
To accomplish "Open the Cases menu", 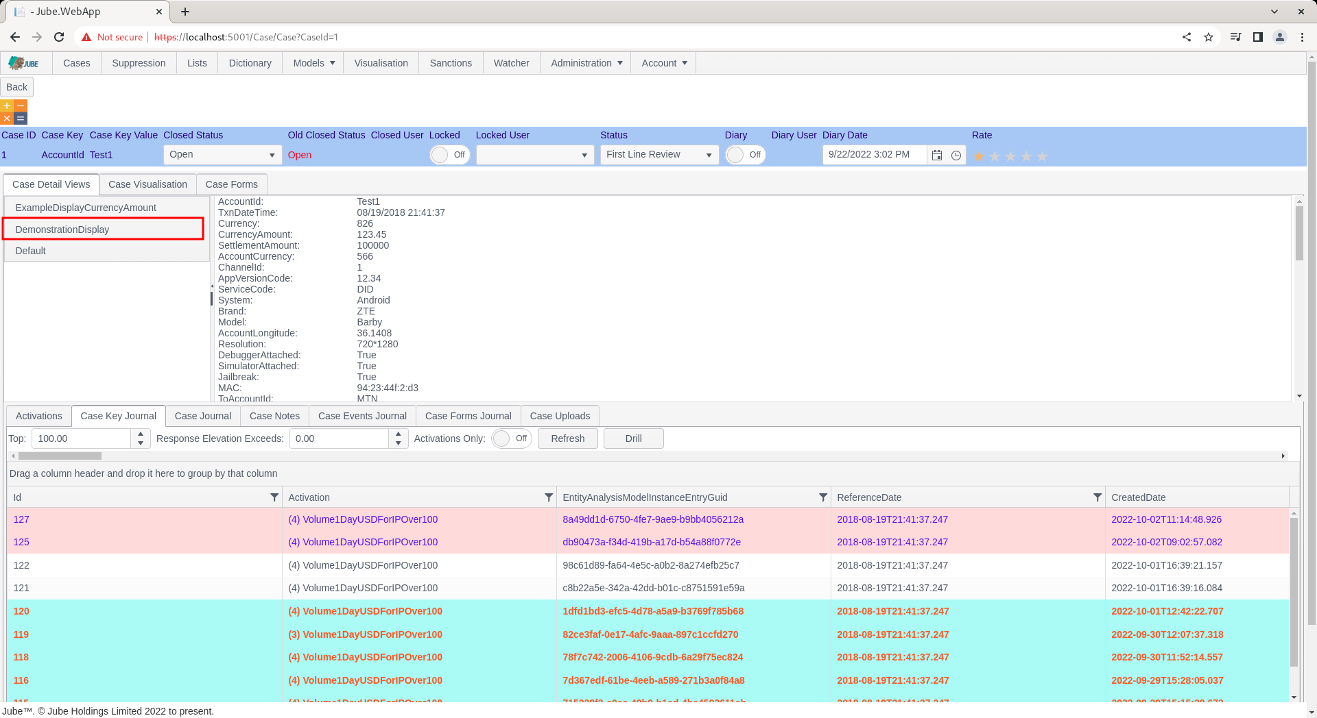I will (76, 63).
